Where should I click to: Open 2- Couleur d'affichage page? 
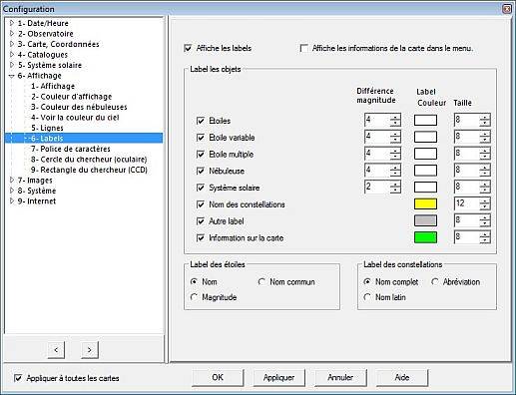click(72, 97)
